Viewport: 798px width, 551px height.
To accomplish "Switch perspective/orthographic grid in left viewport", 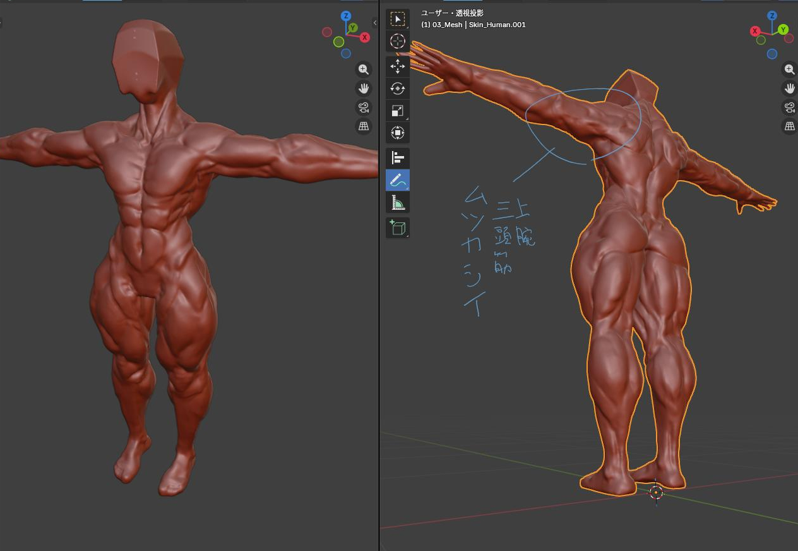I will (364, 126).
